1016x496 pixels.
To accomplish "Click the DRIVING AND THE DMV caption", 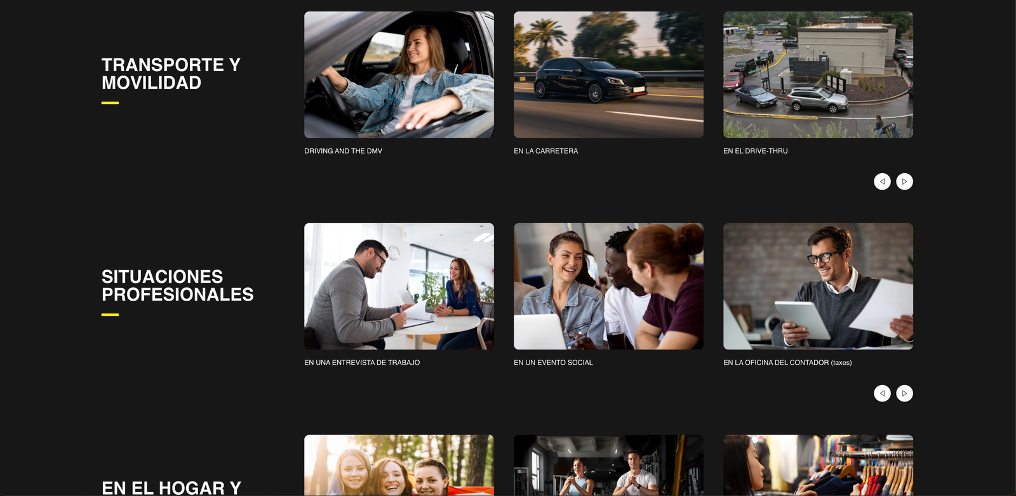I will click(343, 151).
